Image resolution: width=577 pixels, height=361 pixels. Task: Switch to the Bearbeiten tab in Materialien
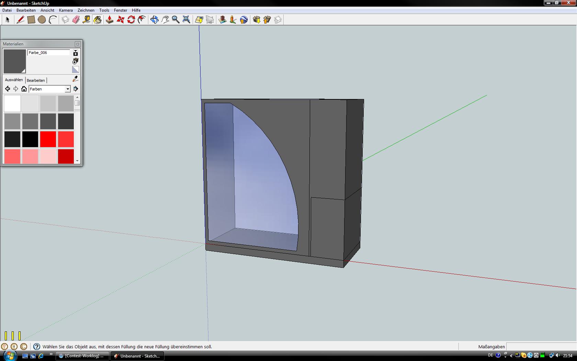pos(36,80)
